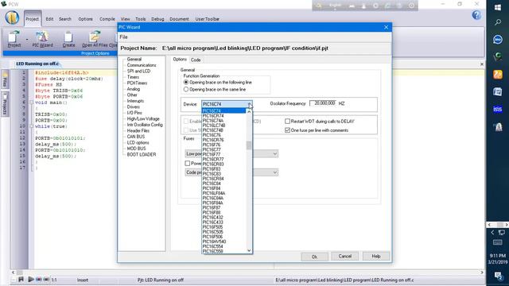The height and width of the screenshot is (286, 509).
Task: Select BOOT LOADER in wizard tree
Action: pos(142,155)
